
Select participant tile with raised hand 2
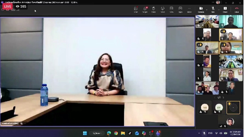click(231, 48)
